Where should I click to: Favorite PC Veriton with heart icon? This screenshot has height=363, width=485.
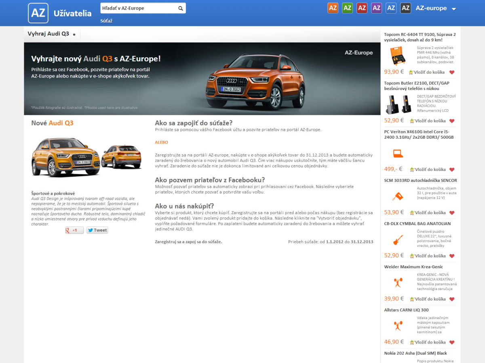452,170
